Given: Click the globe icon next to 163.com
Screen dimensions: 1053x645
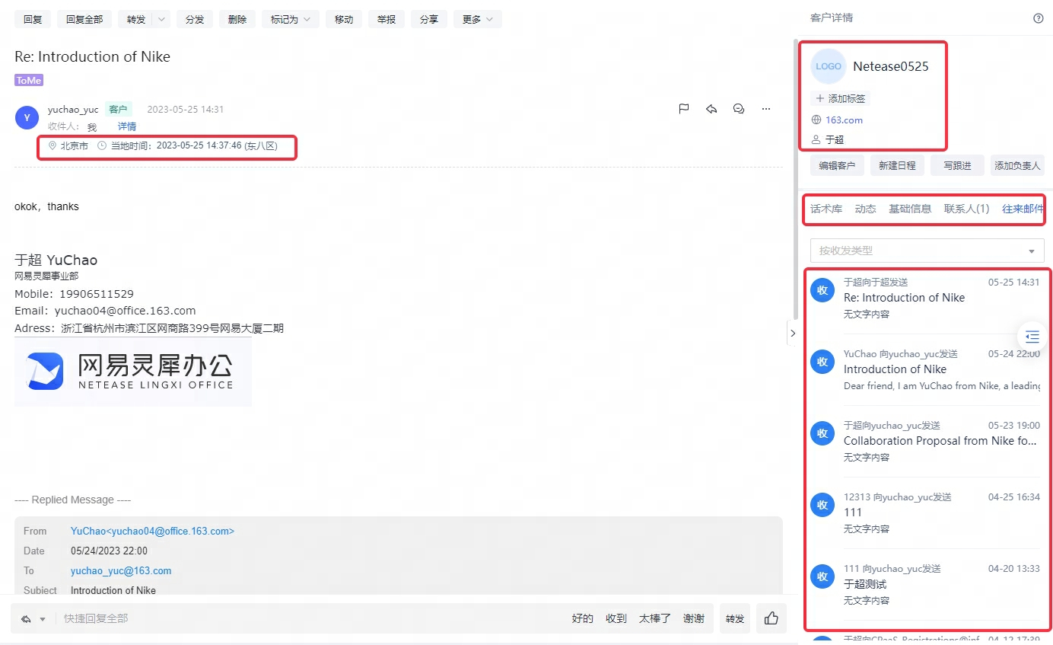Looking at the screenshot, I should (816, 120).
